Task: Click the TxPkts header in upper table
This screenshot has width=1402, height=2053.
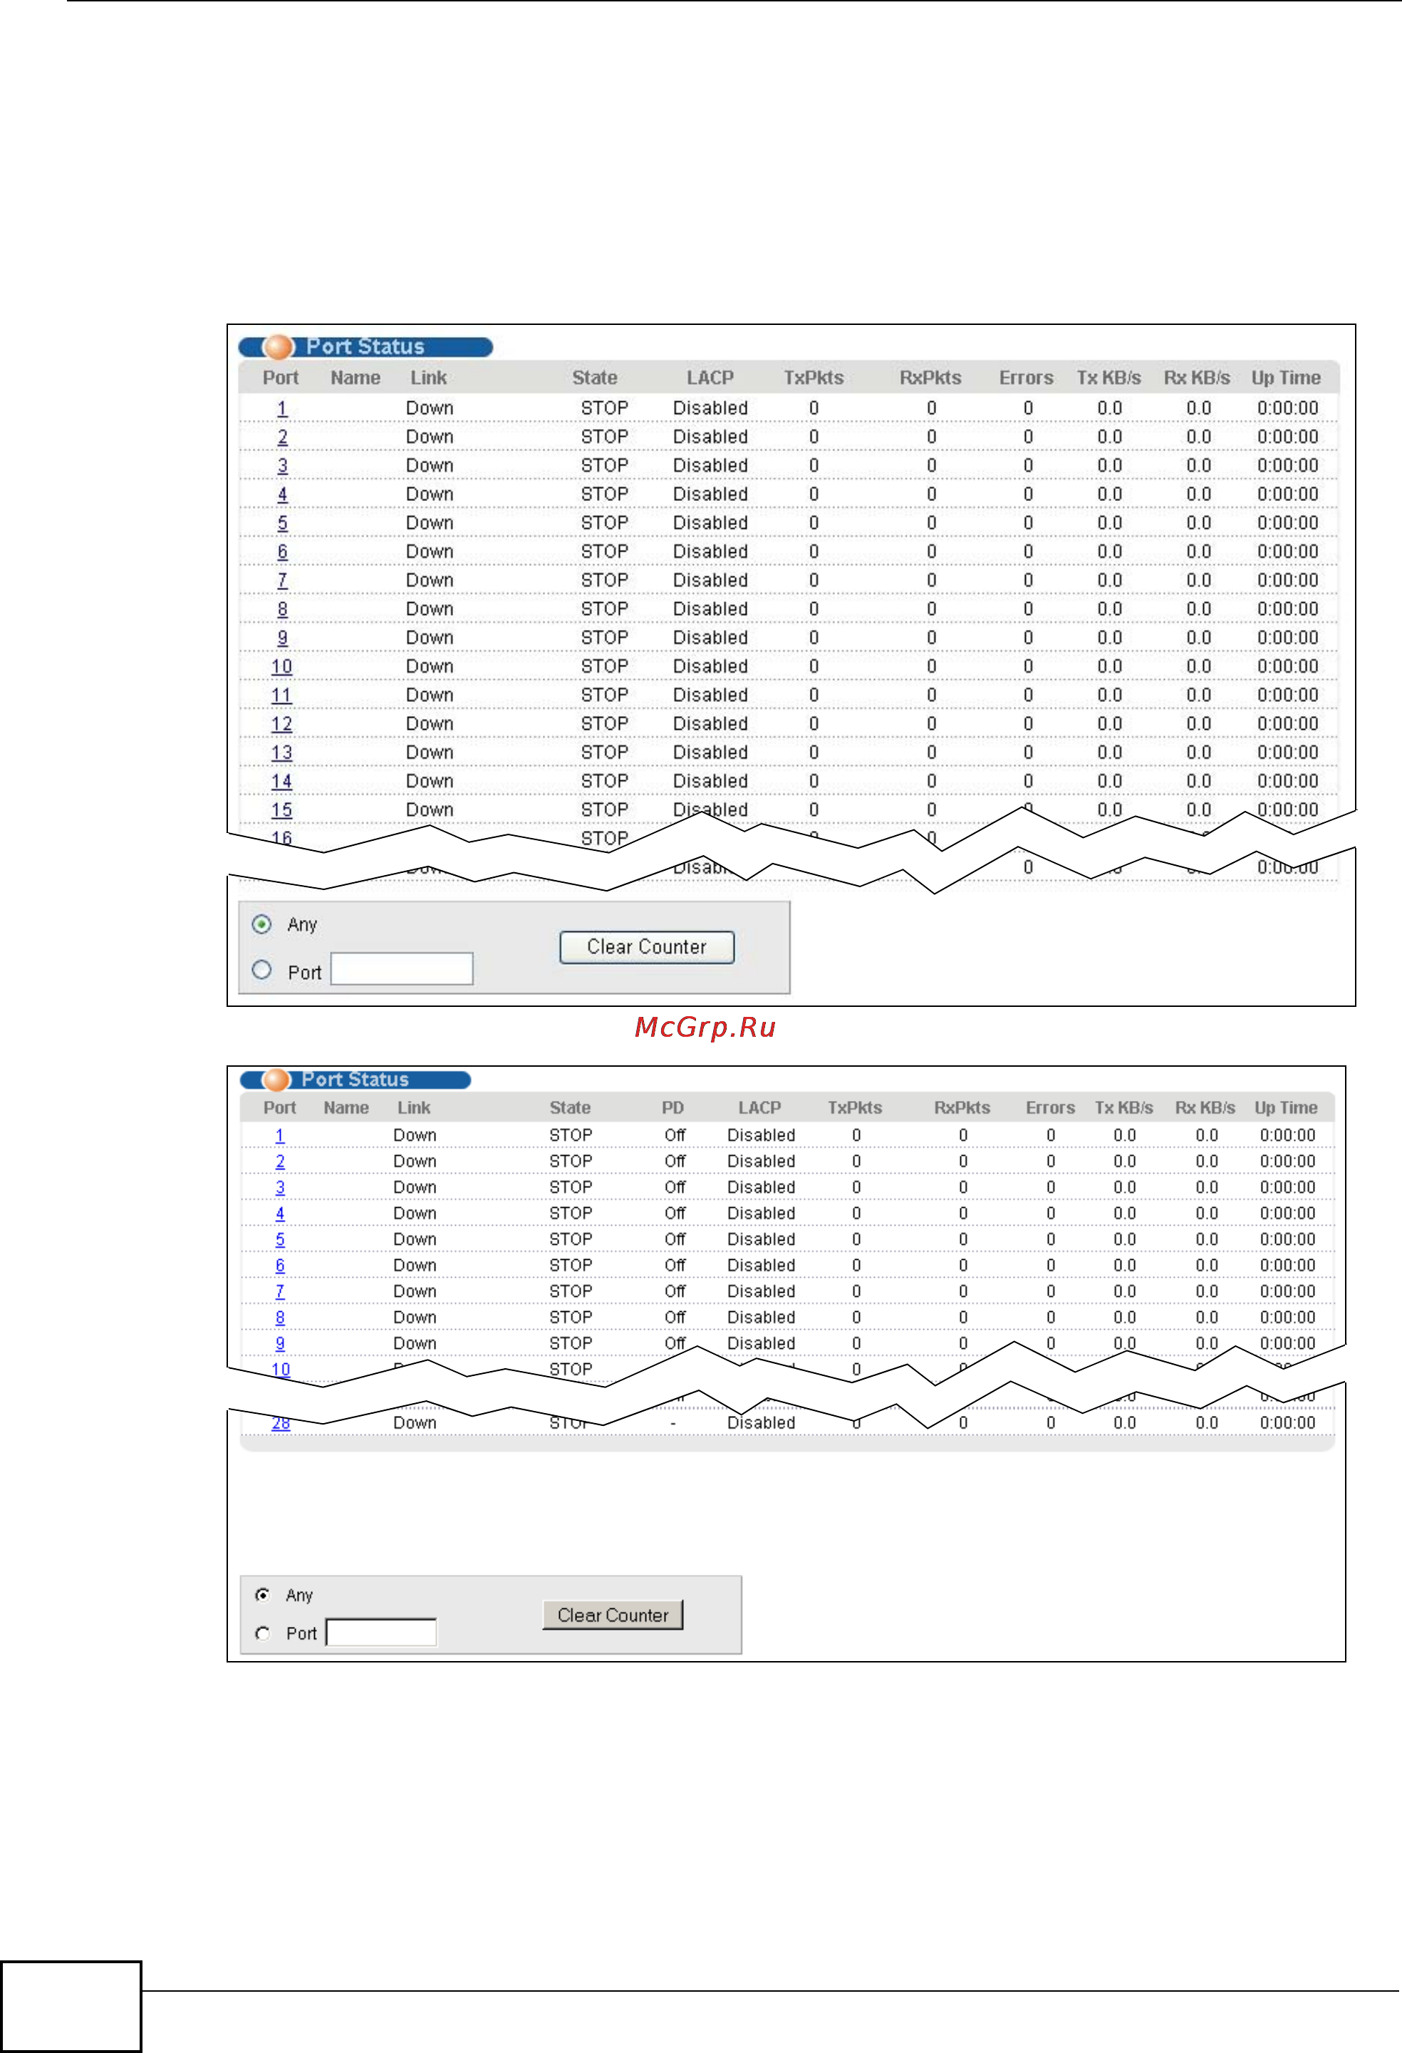Action: (813, 378)
